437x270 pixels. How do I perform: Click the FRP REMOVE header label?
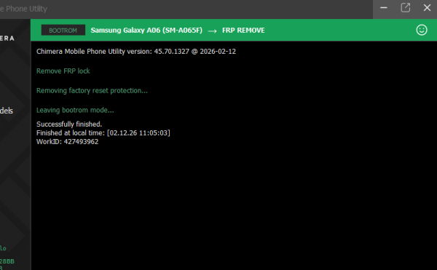(x=243, y=30)
